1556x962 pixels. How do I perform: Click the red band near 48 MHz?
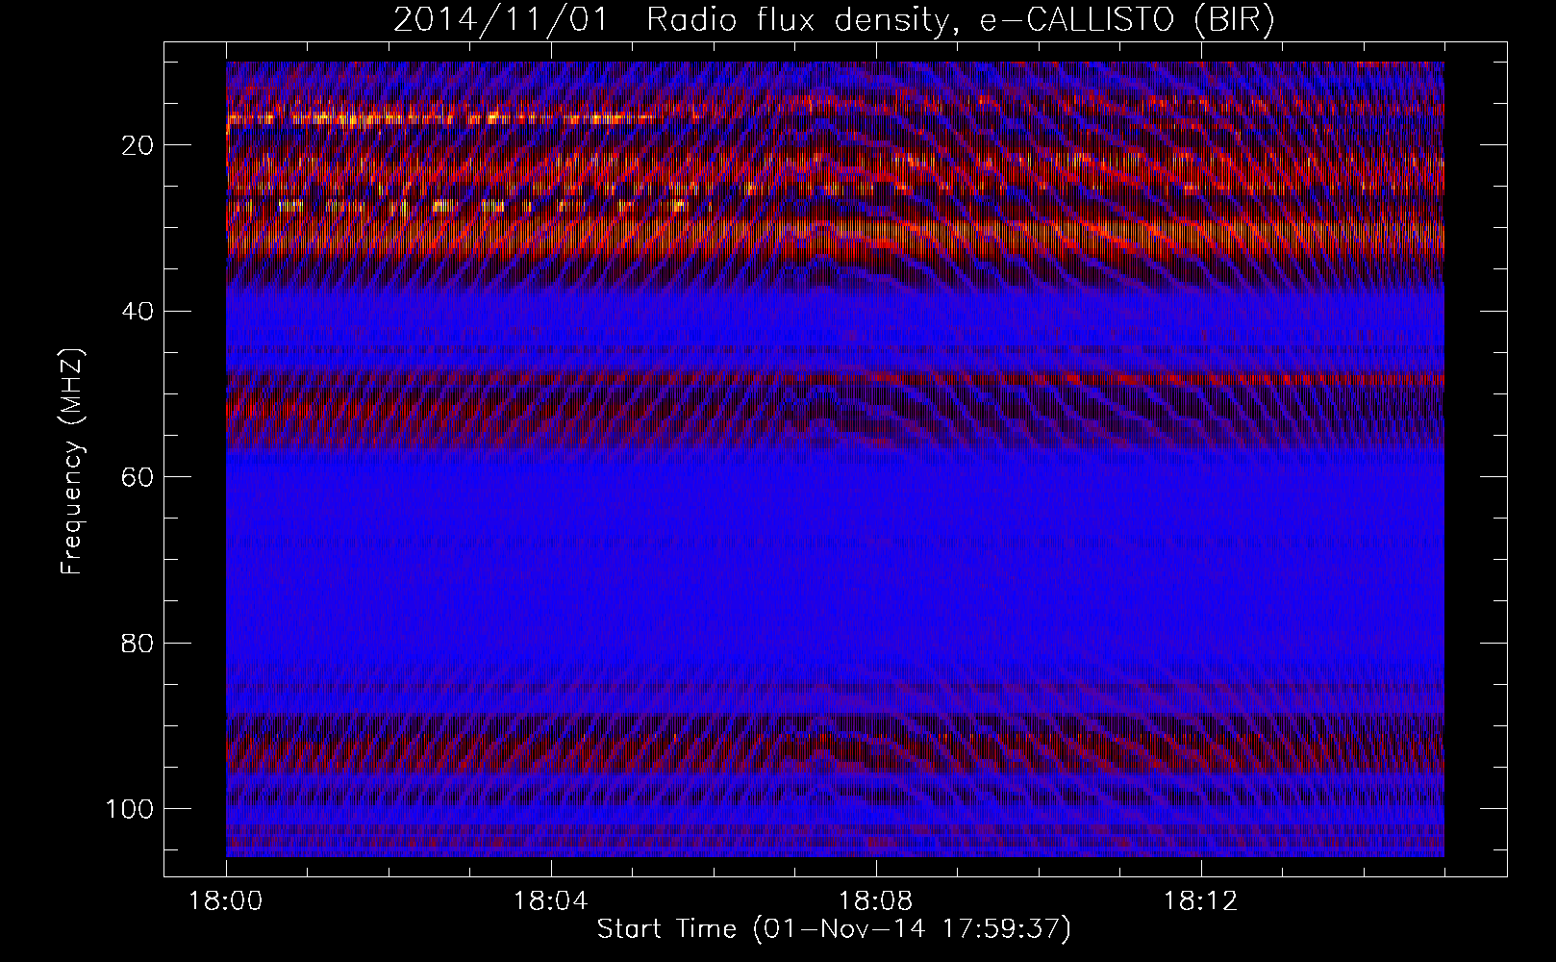pyautogui.click(x=835, y=380)
